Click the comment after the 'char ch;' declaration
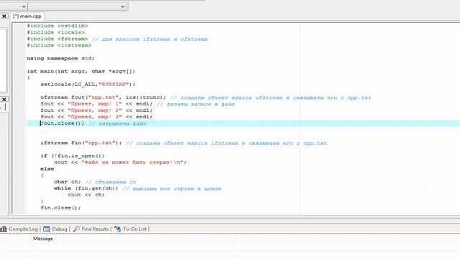Screen dimensions: 460x258 pyautogui.click(x=111, y=181)
